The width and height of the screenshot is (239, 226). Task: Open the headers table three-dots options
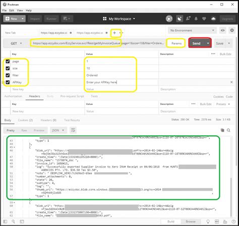pyautogui.click(x=193, y=104)
